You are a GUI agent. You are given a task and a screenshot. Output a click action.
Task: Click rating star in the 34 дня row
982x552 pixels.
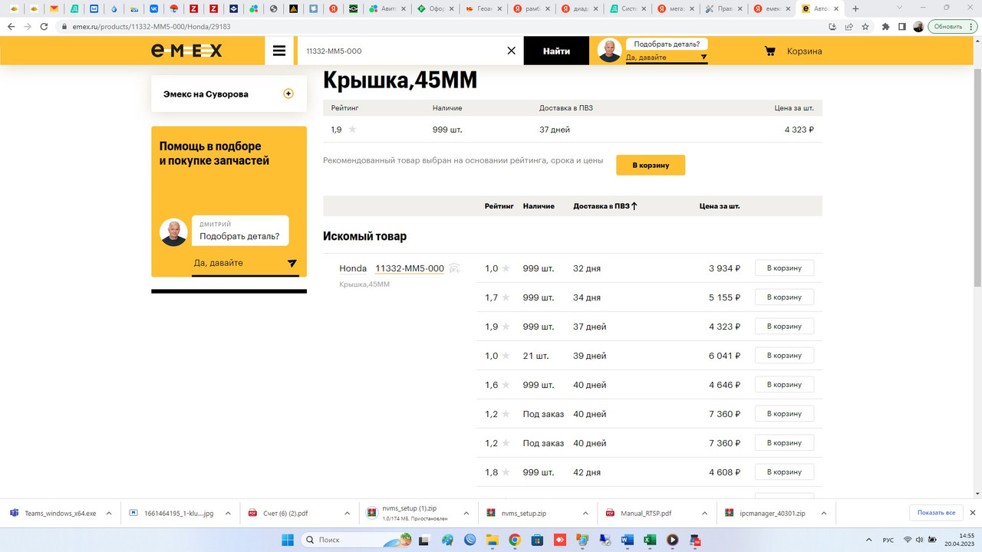point(506,297)
